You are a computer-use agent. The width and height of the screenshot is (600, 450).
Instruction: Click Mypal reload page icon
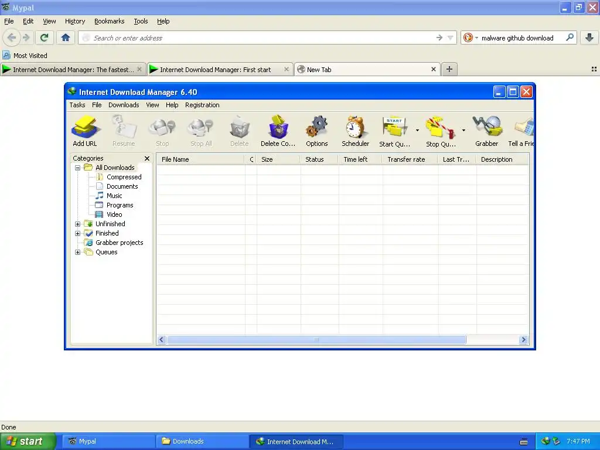click(x=44, y=37)
